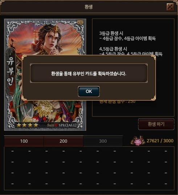Viewport: 178px width, 195px height.
Task: Click the 3등급 환생 시 description text
Action: [x=111, y=33]
